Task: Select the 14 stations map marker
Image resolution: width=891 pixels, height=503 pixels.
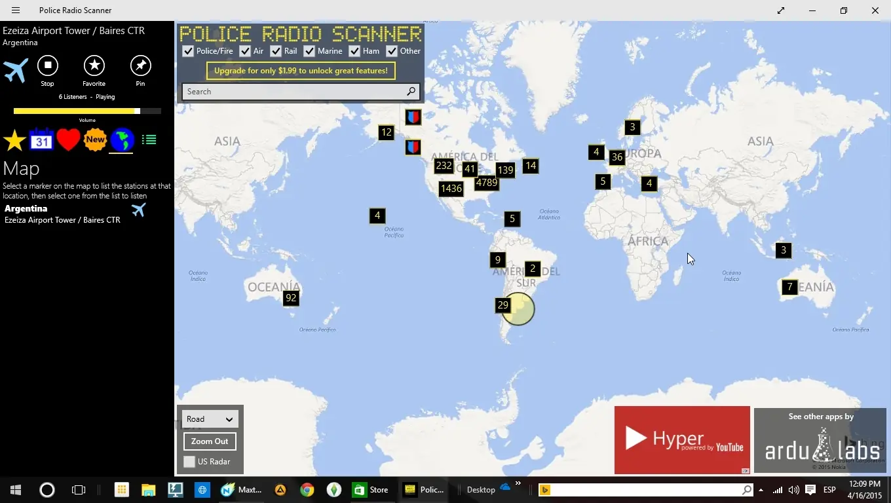Action: point(531,166)
